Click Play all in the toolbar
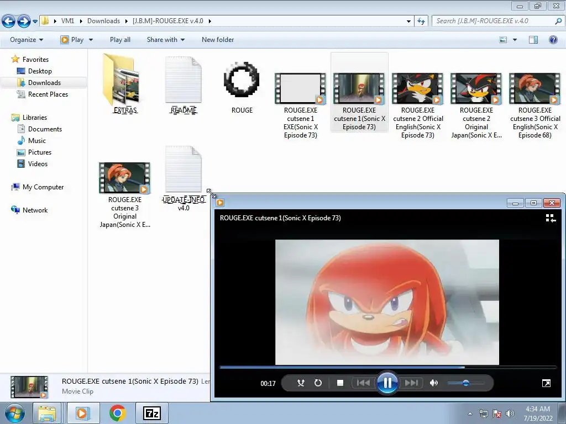 pos(120,40)
